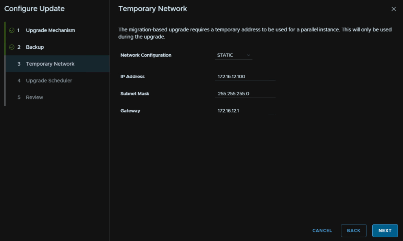Image resolution: width=403 pixels, height=241 pixels.
Task: Click the Network Configuration label
Action: [x=146, y=55]
